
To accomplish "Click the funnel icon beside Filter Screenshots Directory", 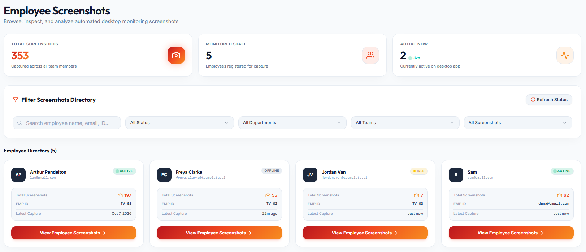I will pyautogui.click(x=16, y=100).
